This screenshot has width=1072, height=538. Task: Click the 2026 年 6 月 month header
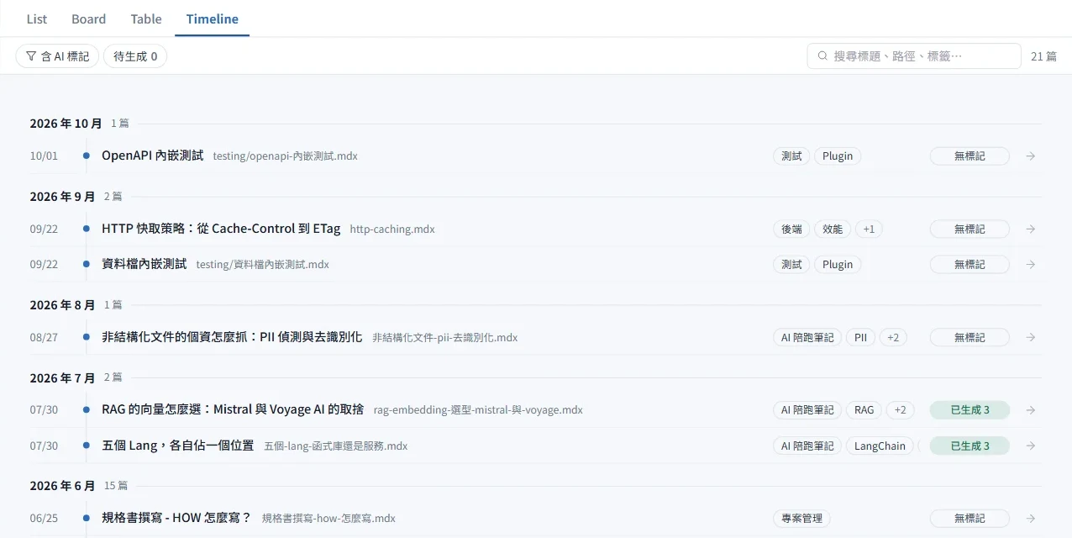[x=62, y=486]
